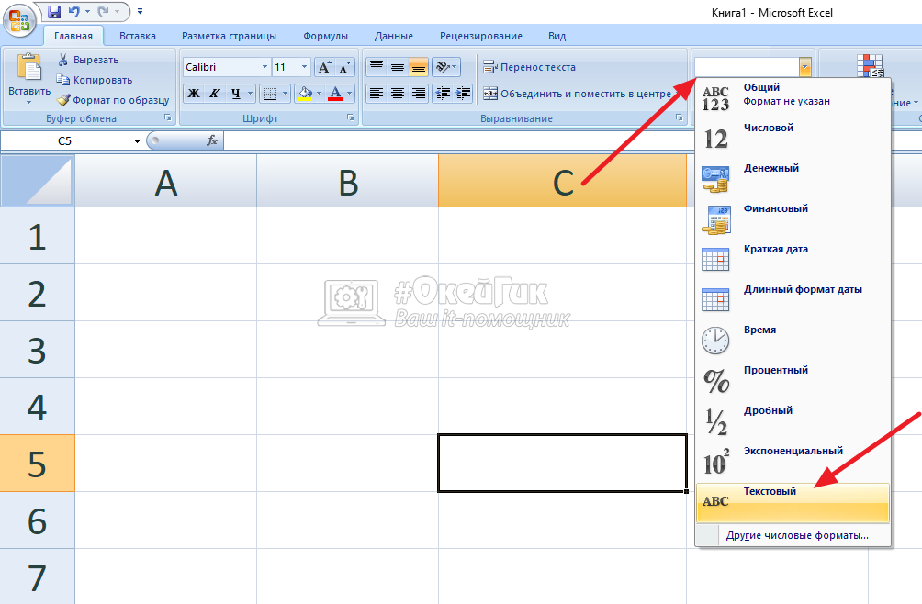The image size is (922, 604).
Task: Click the Increase Font Size icon
Action: pos(324,67)
